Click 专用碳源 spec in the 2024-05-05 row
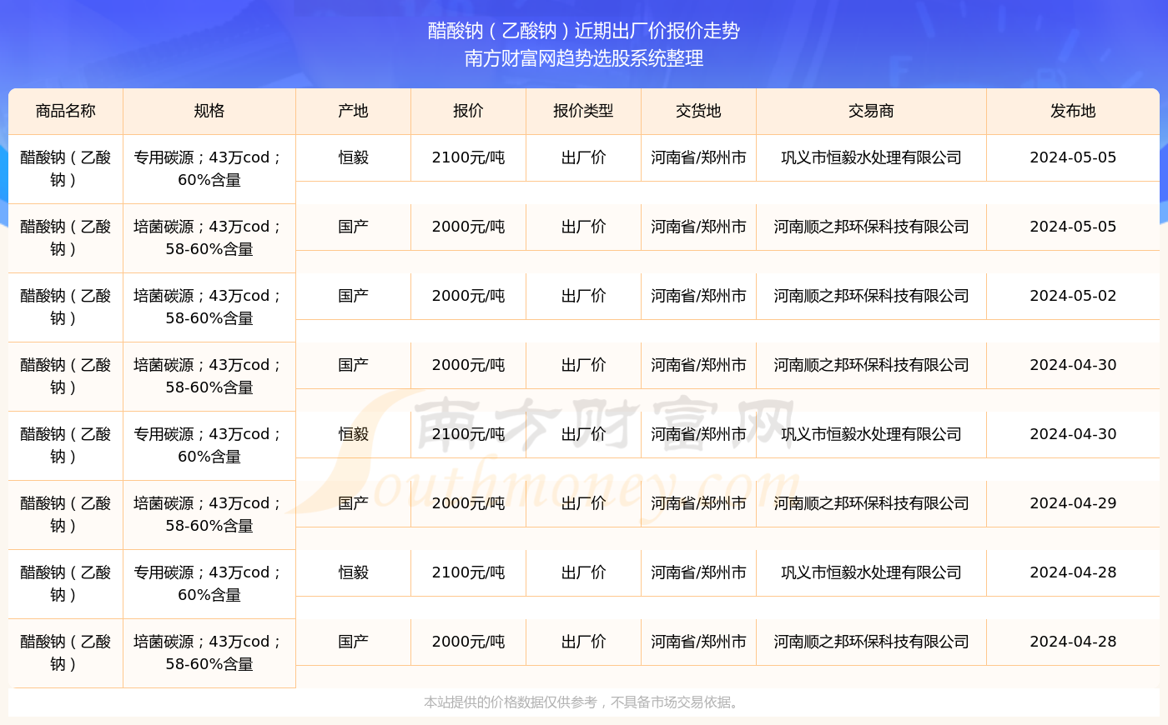 [x=209, y=168]
